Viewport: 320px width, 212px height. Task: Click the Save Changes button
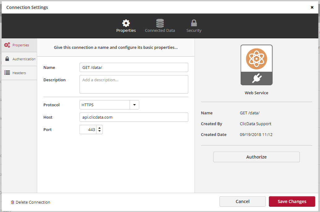pyautogui.click(x=292, y=201)
